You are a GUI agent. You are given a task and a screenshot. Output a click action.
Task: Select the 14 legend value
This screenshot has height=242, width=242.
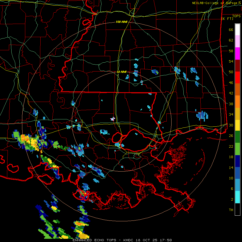pyautogui.click(x=231, y=168)
